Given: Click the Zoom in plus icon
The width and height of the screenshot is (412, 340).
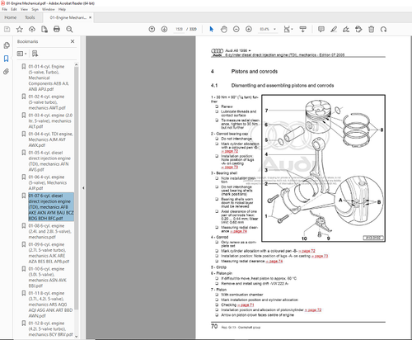Looking at the screenshot, I should [249, 29].
